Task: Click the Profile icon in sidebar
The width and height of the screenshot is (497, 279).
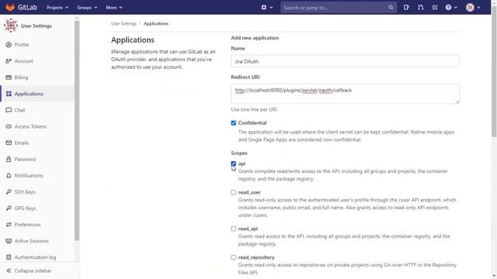Action: (9, 45)
